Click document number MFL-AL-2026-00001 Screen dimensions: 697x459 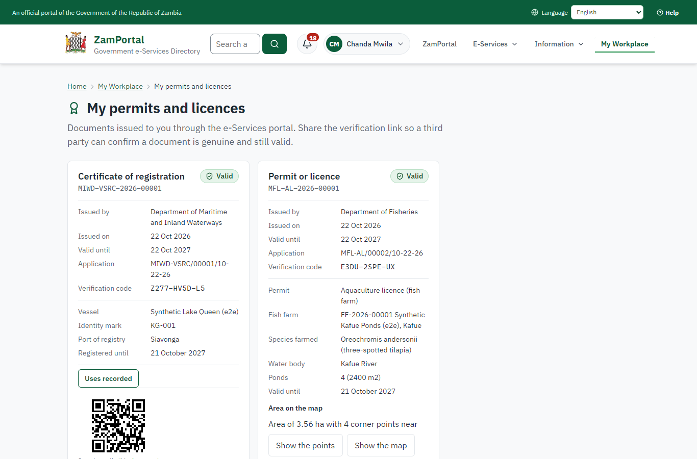(304, 188)
